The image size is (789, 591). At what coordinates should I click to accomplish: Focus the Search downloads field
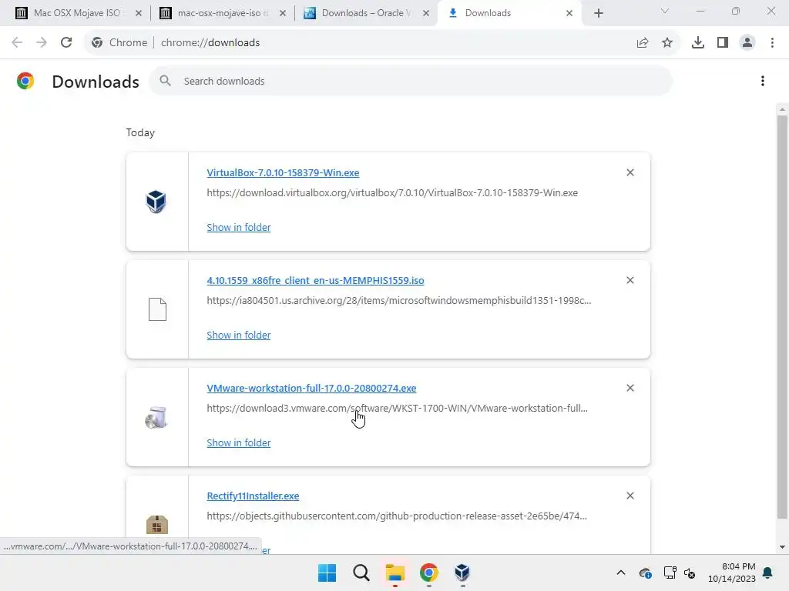point(411,81)
